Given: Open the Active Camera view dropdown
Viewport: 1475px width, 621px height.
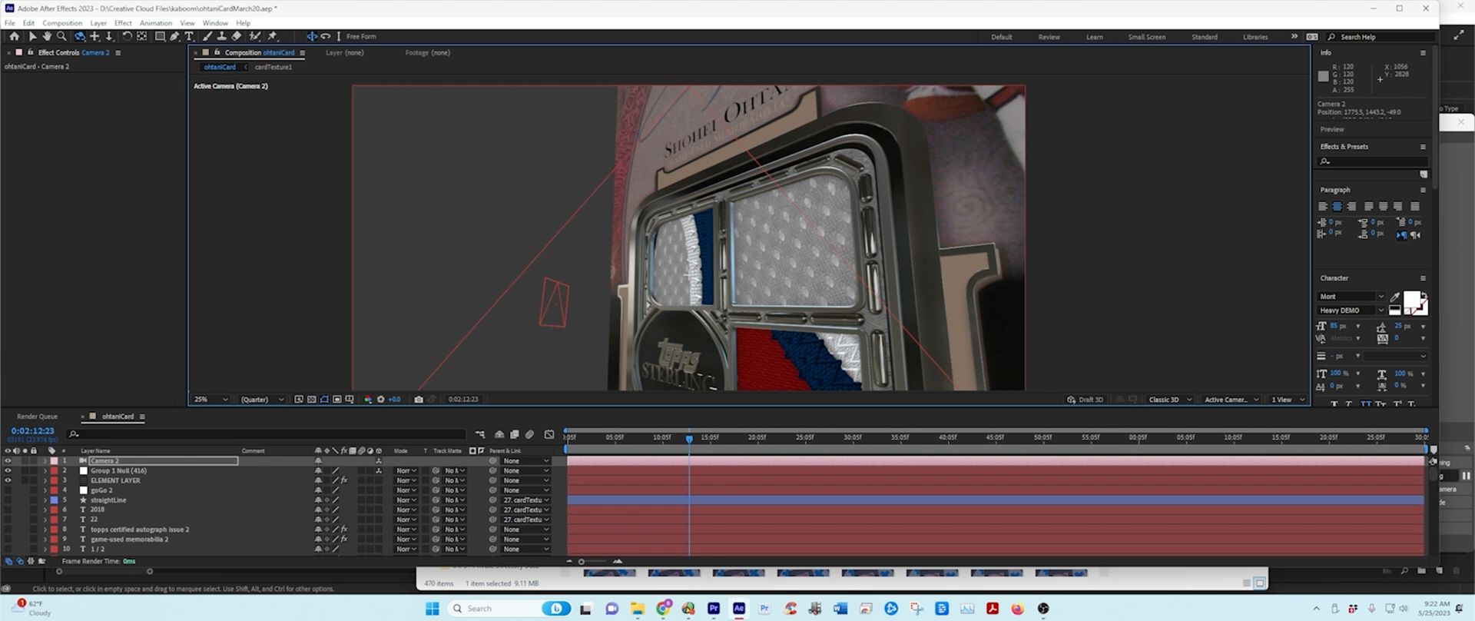Looking at the screenshot, I should (1231, 400).
